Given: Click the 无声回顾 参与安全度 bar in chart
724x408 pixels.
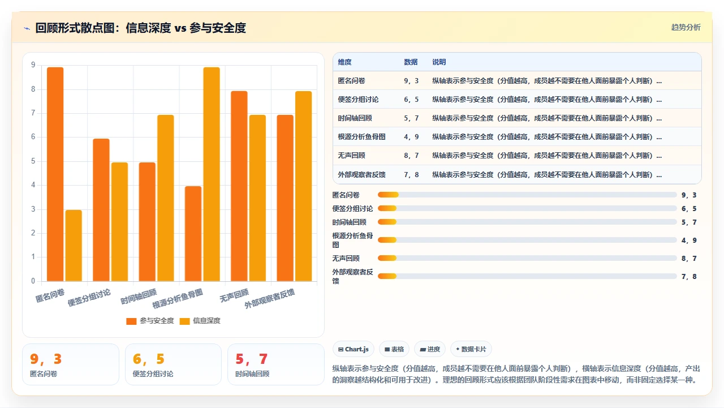Looking at the screenshot, I should pos(239,186).
